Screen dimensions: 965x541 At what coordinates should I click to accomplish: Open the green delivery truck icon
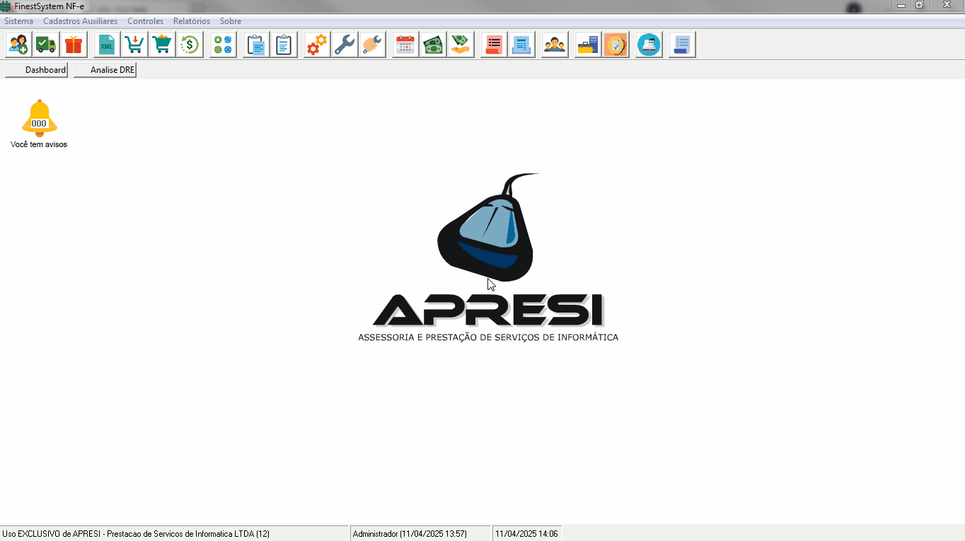(x=46, y=45)
